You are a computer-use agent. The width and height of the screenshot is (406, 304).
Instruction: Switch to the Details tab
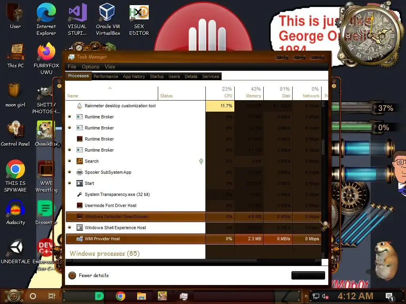click(191, 76)
